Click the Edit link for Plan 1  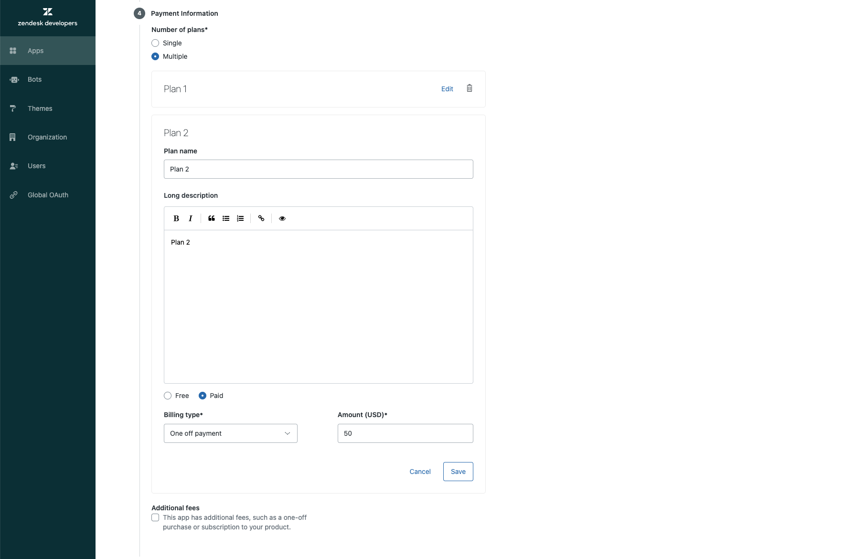(x=447, y=89)
